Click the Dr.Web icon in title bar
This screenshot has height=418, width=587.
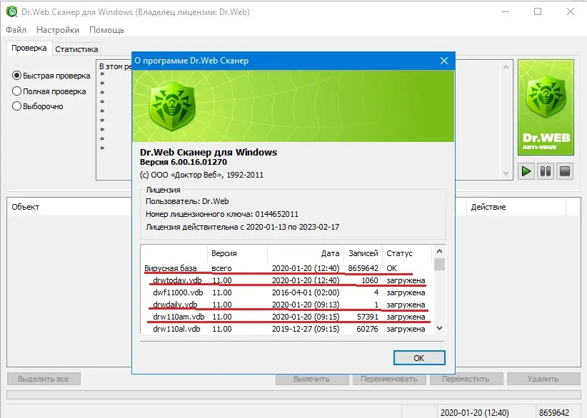click(x=11, y=11)
